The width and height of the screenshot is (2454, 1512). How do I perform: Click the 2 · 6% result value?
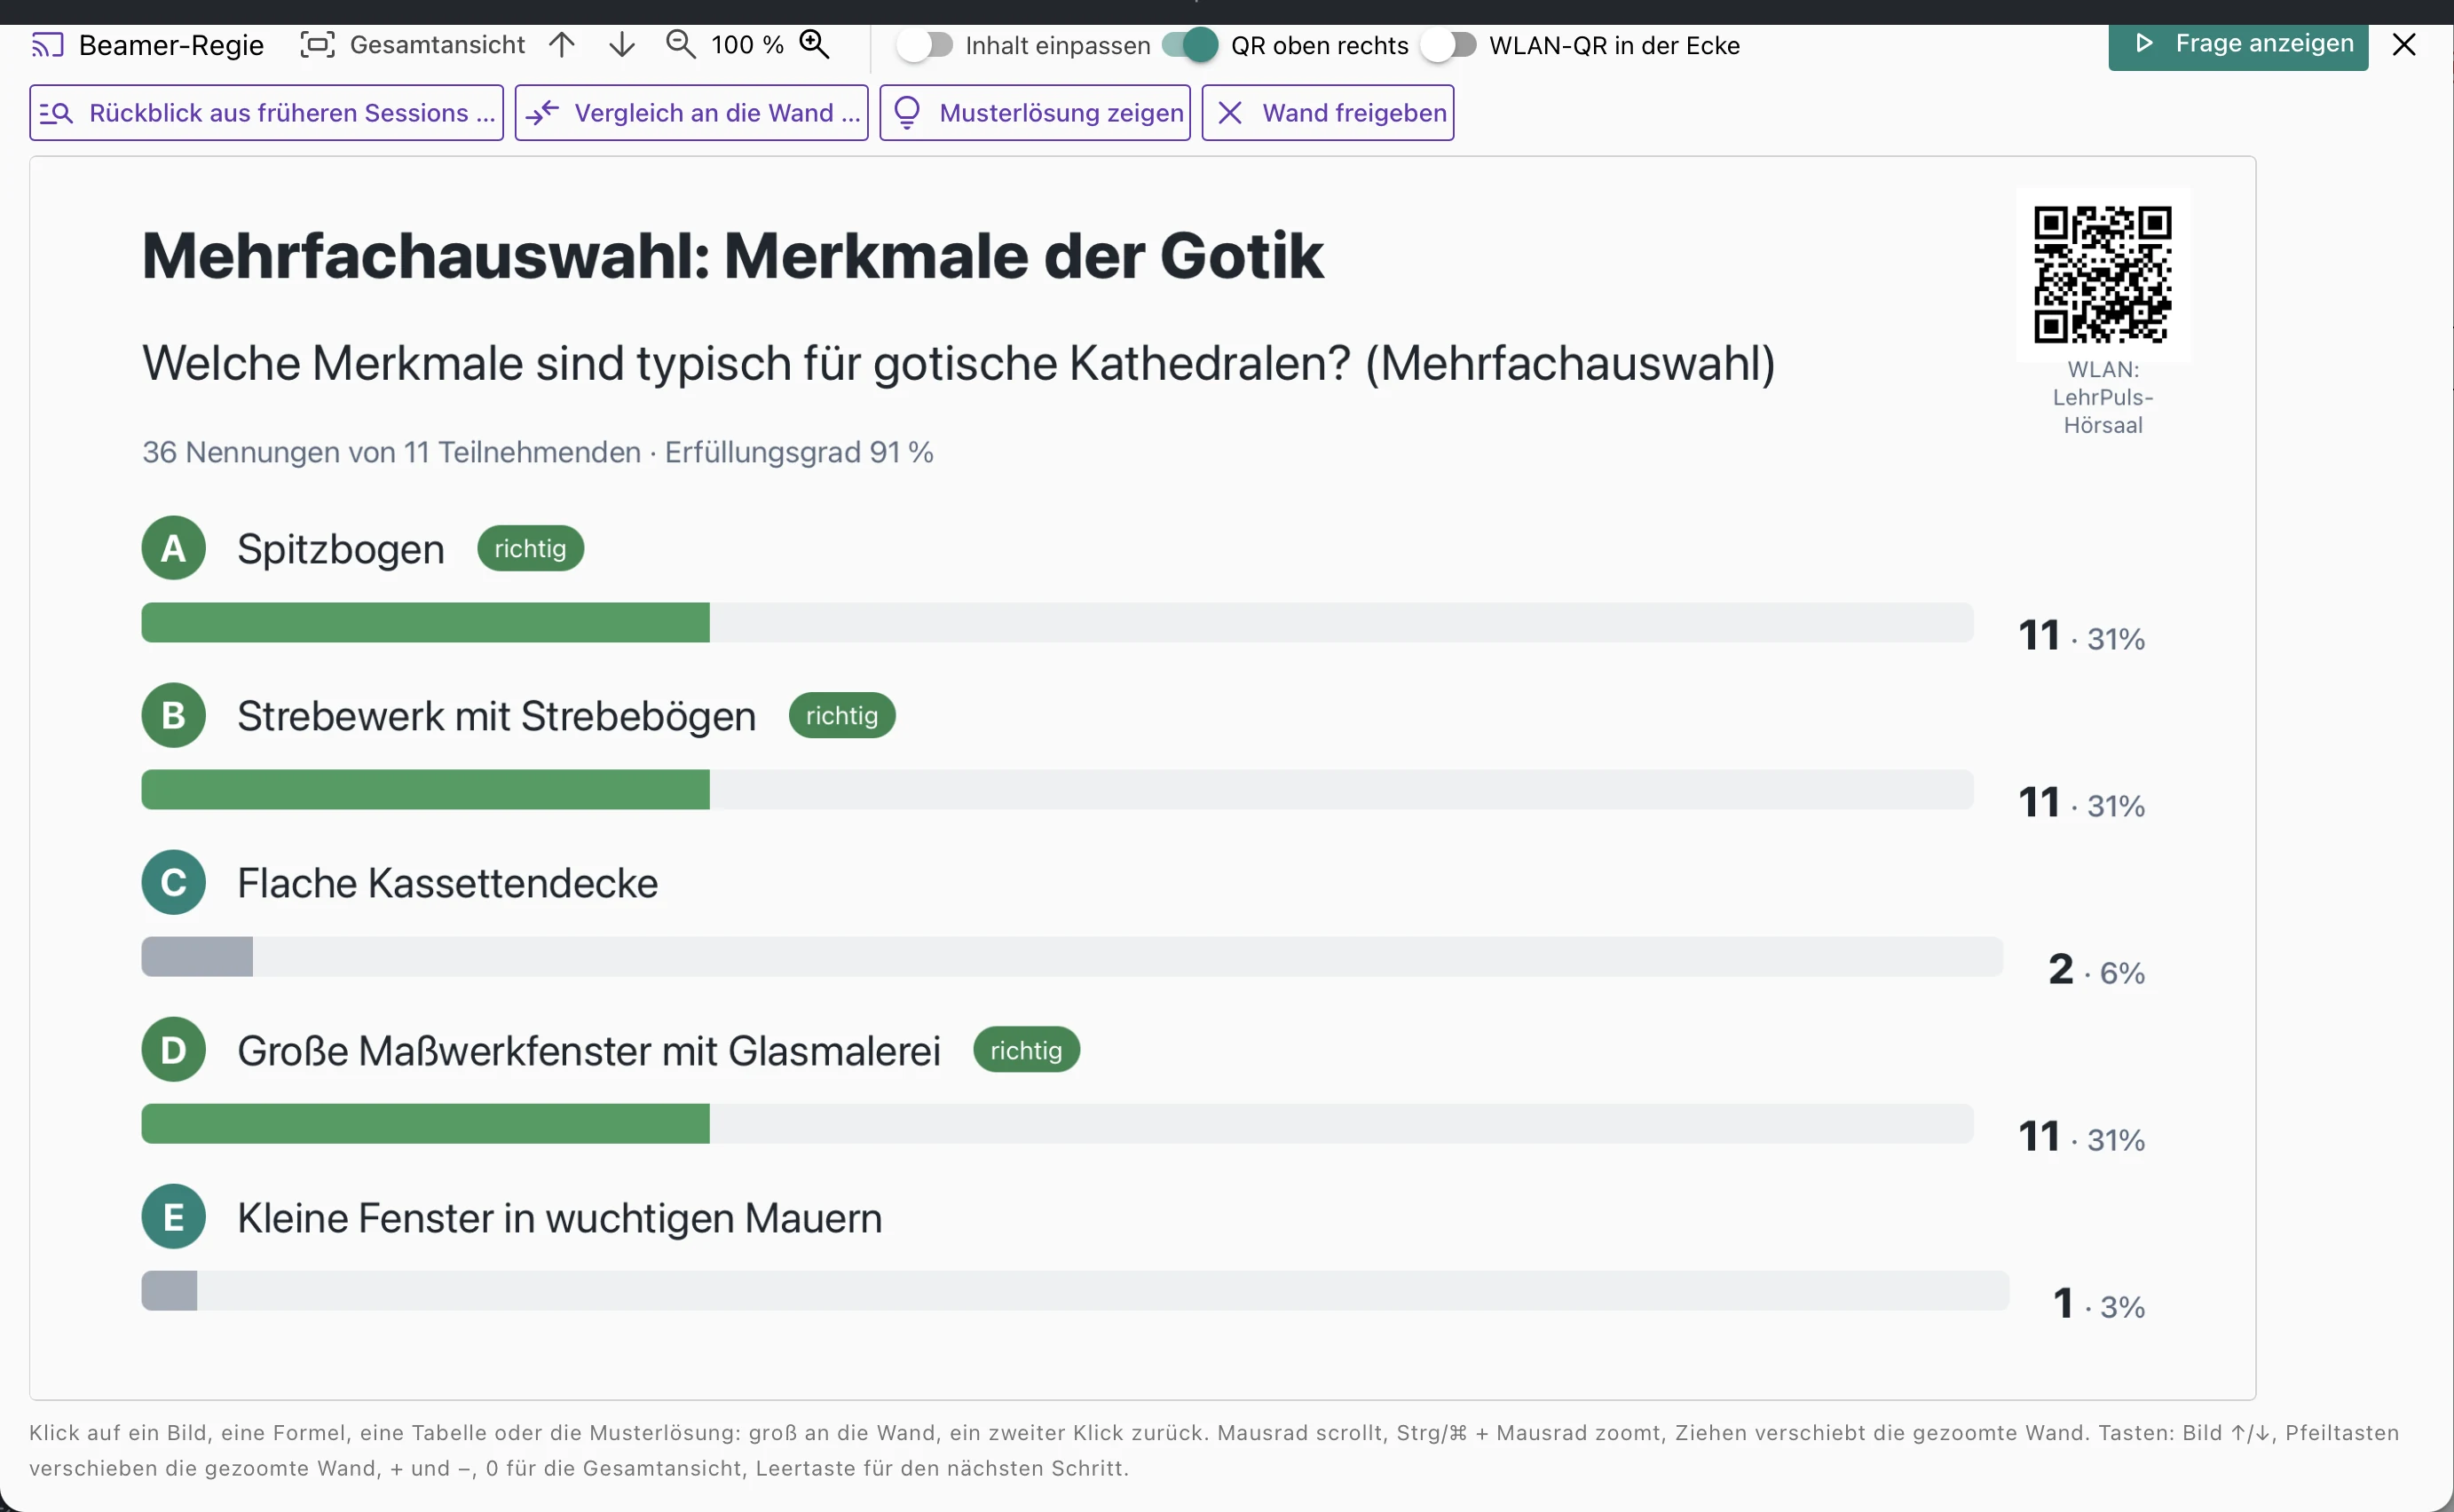pyautogui.click(x=2097, y=970)
